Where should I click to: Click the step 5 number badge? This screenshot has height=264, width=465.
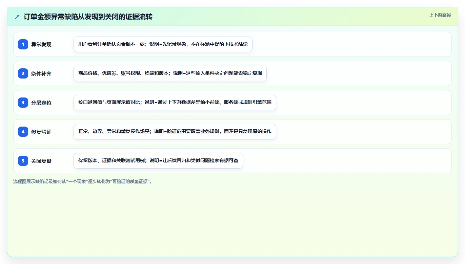click(23, 161)
